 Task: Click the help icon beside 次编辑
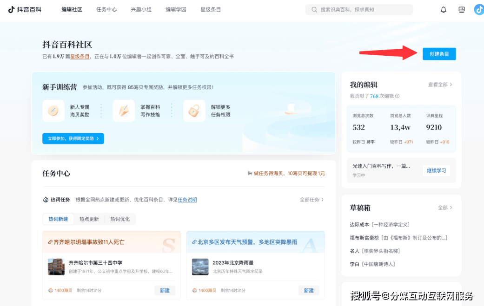[398, 96]
